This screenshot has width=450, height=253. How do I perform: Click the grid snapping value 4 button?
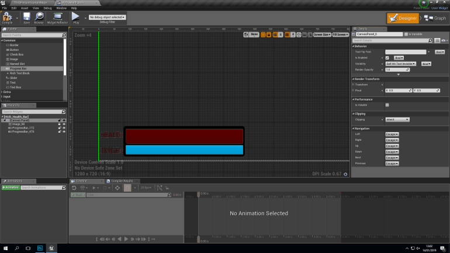coord(293,34)
